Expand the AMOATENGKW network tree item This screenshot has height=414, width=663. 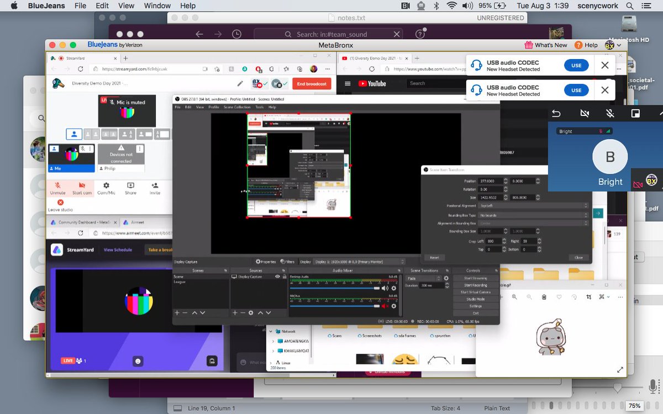(273, 341)
